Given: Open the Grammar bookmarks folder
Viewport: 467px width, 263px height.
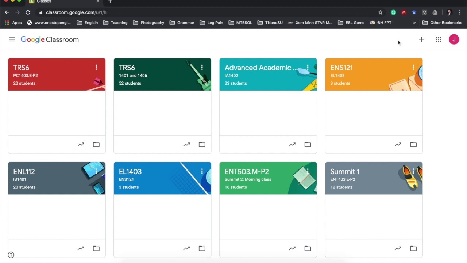Looking at the screenshot, I should 182,23.
